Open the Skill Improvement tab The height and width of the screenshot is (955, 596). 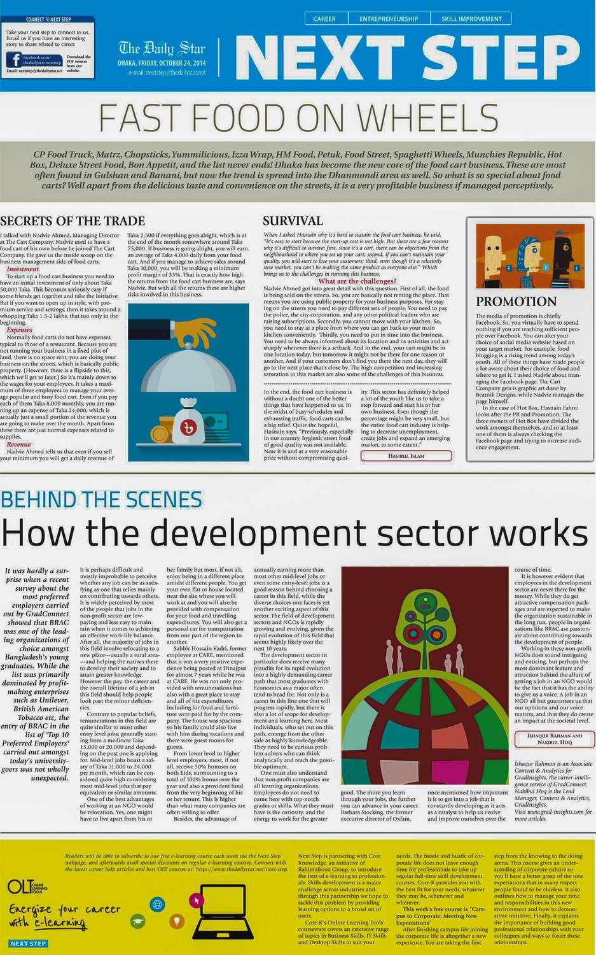tap(471, 19)
